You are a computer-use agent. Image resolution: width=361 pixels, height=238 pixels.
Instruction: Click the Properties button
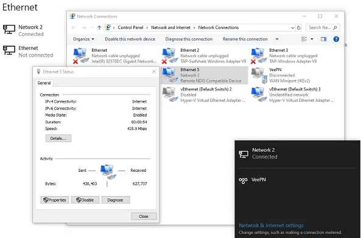[x=55, y=200]
